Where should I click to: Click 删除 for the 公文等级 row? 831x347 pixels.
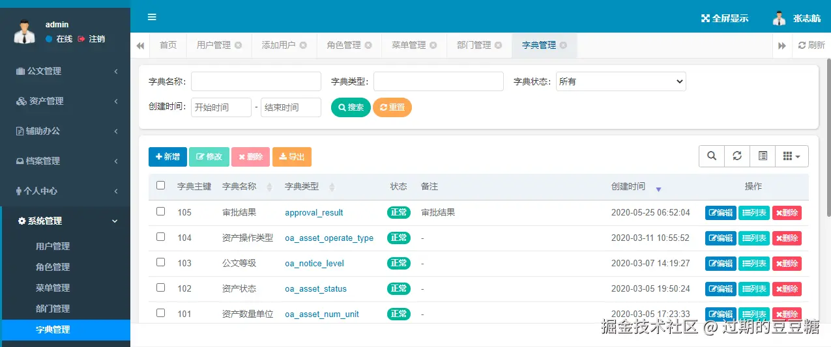coord(787,264)
